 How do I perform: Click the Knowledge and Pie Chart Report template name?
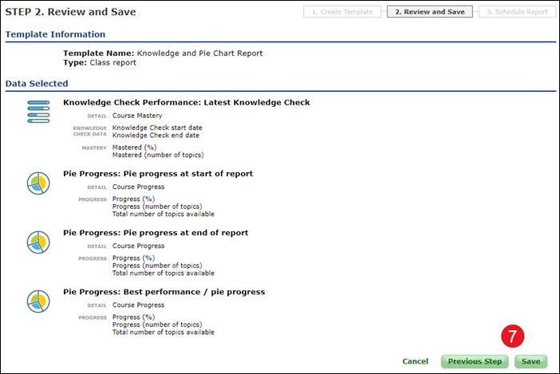tap(199, 53)
